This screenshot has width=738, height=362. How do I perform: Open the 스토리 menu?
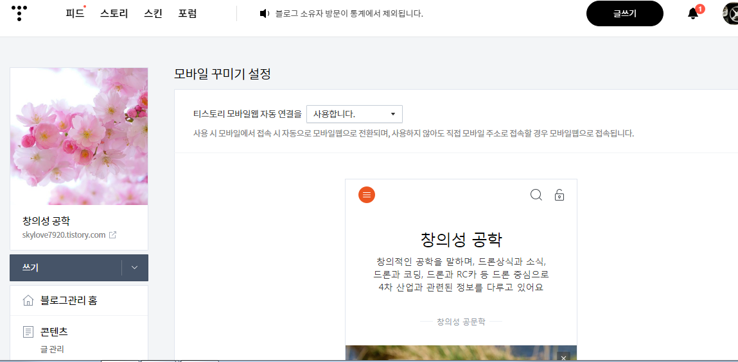pos(114,13)
